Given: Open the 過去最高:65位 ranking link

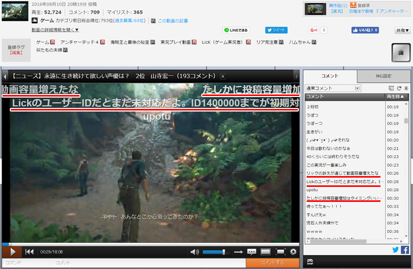Looking at the screenshot, I should 130,21.
